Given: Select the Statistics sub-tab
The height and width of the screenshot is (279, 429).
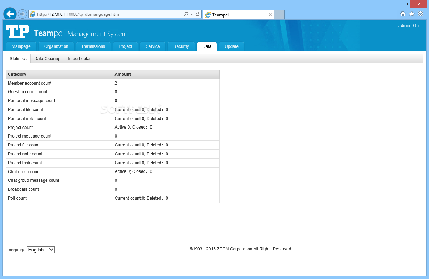Looking at the screenshot, I should tap(18, 59).
